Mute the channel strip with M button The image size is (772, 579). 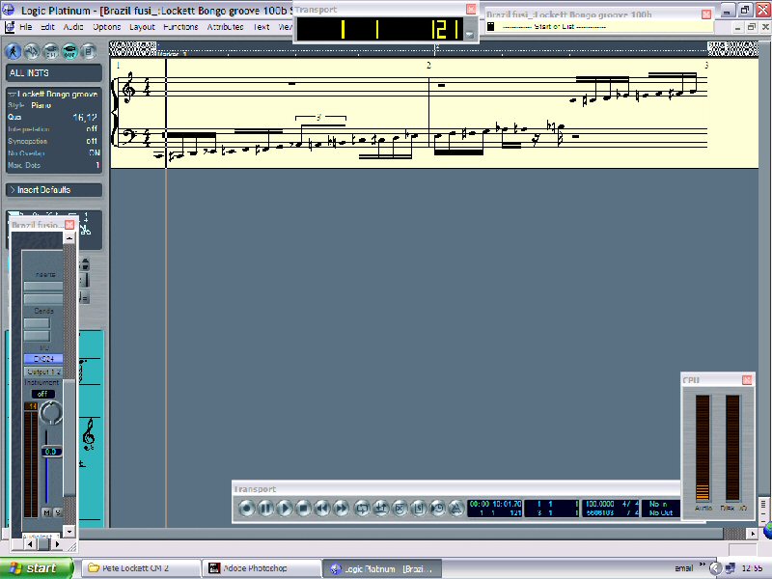click(46, 511)
